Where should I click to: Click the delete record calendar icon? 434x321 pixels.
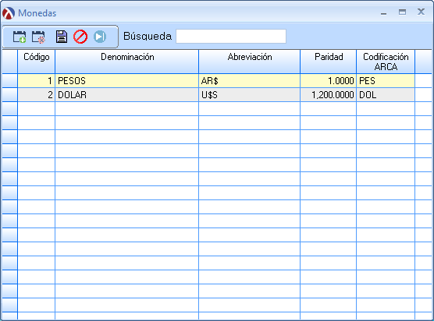tap(38, 37)
